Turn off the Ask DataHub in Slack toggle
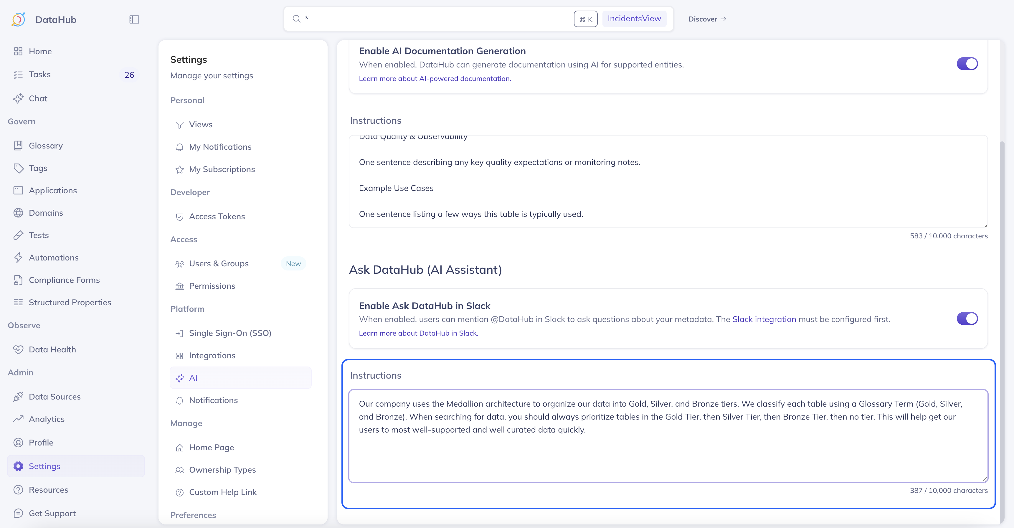 click(967, 319)
